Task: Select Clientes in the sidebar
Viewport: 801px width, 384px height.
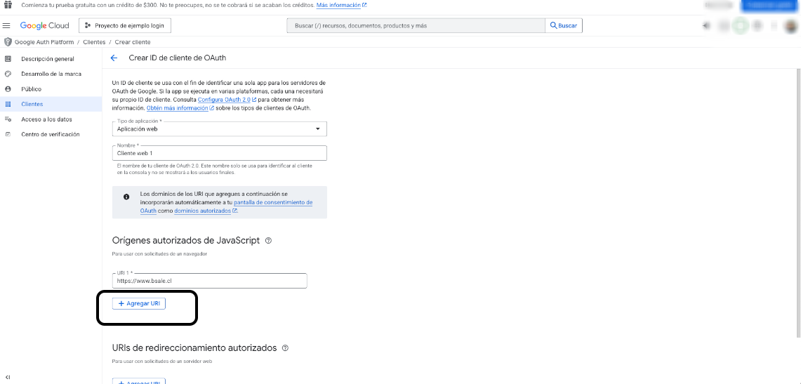Action: tap(51, 104)
